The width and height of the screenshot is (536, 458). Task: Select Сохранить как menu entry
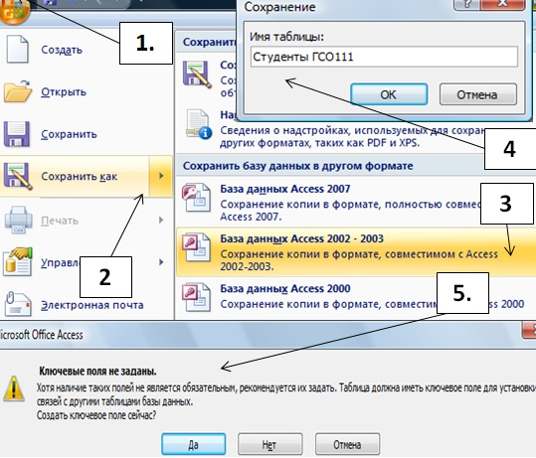[x=75, y=176]
